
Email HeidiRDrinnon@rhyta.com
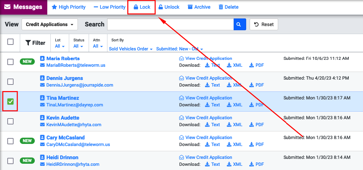[x=73, y=164]
